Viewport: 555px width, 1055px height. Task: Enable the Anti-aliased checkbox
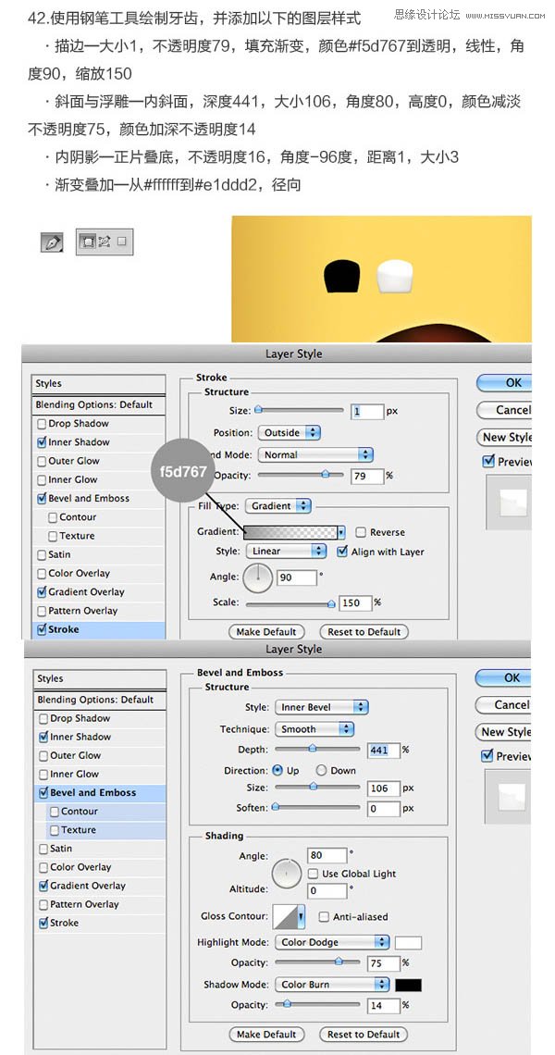pos(324,916)
